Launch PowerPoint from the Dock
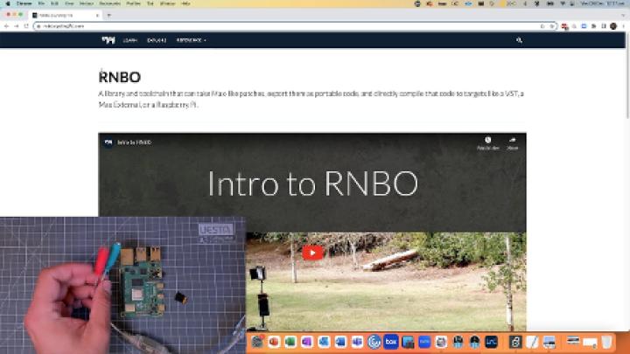The width and height of the screenshot is (630, 354). click(x=274, y=342)
